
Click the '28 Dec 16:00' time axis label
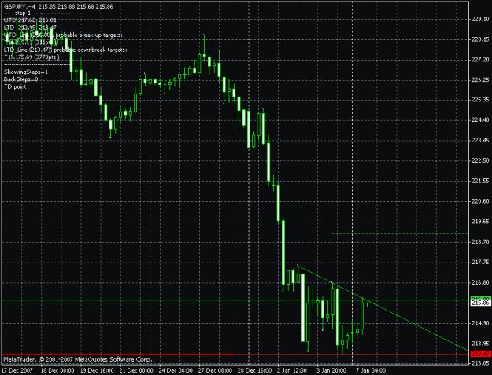coord(254,370)
